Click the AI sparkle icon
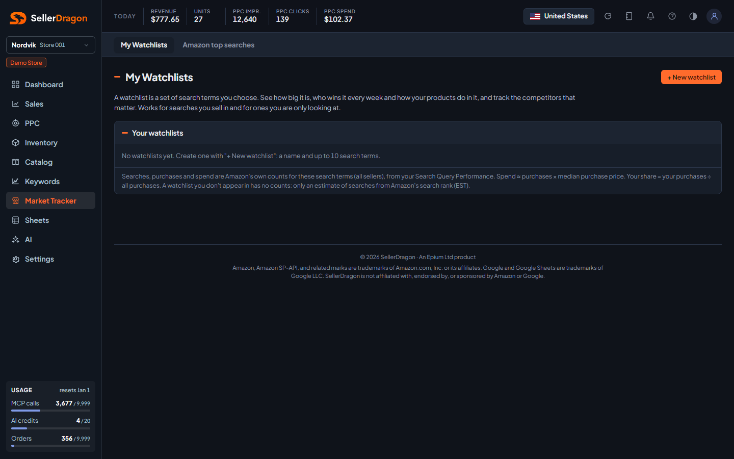 16,240
